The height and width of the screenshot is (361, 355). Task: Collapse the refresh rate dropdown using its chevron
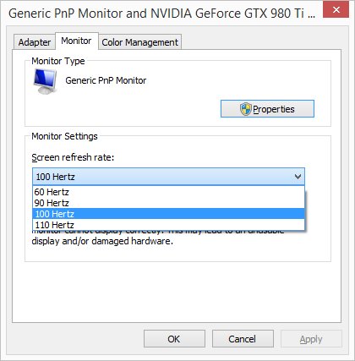[298, 177]
